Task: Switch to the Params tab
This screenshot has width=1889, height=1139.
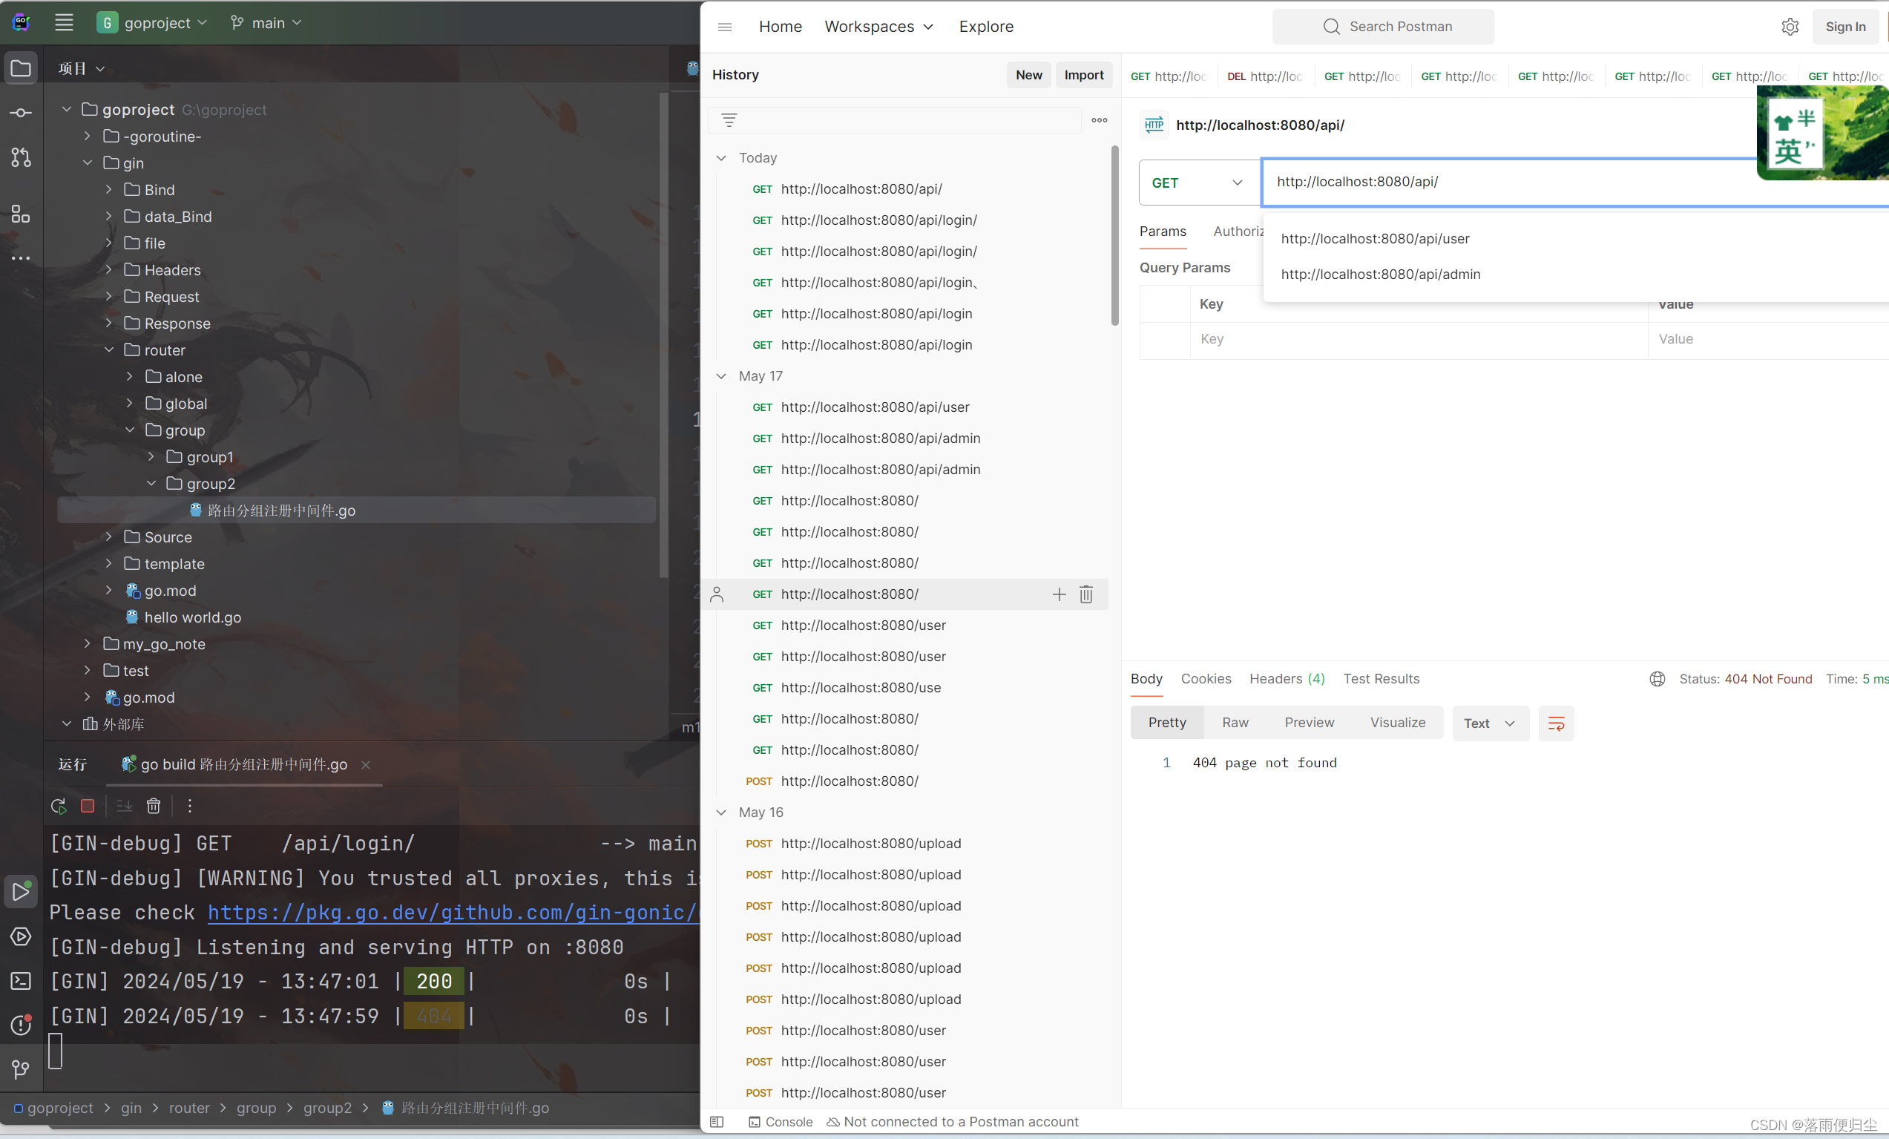Action: point(1162,232)
